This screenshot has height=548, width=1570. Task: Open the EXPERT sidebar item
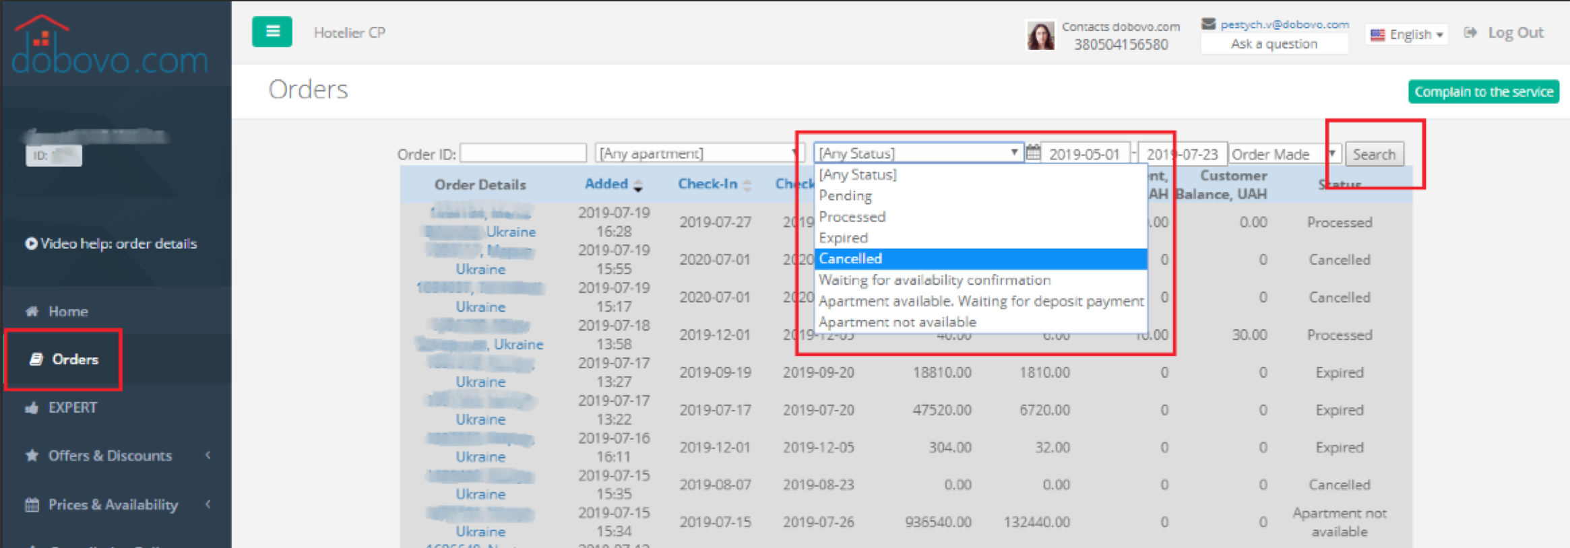tap(73, 407)
